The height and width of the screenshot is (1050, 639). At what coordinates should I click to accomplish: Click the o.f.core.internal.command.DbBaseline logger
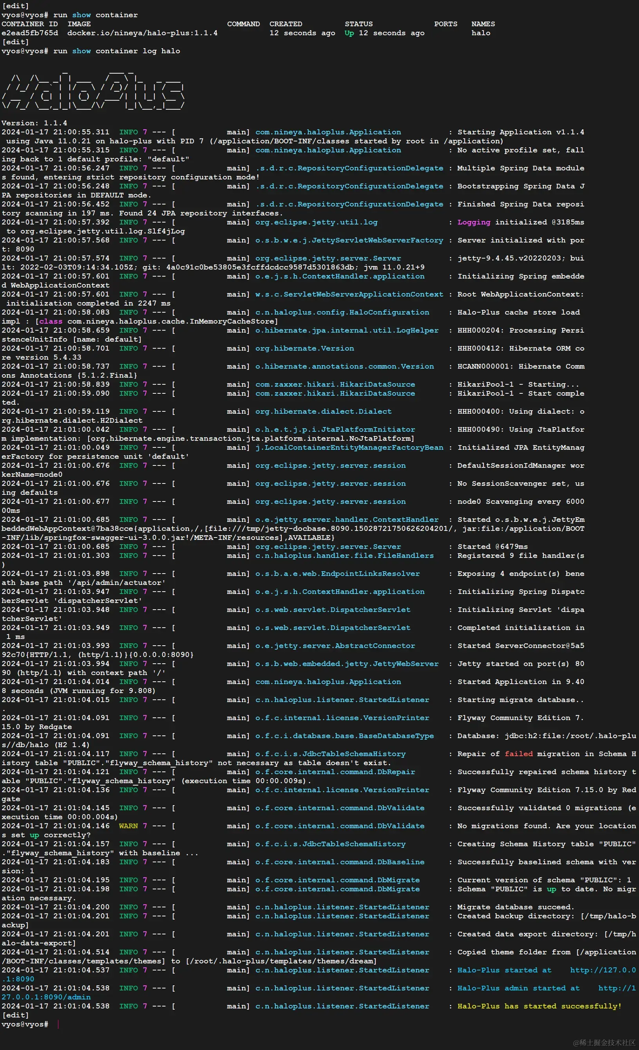[x=340, y=862]
